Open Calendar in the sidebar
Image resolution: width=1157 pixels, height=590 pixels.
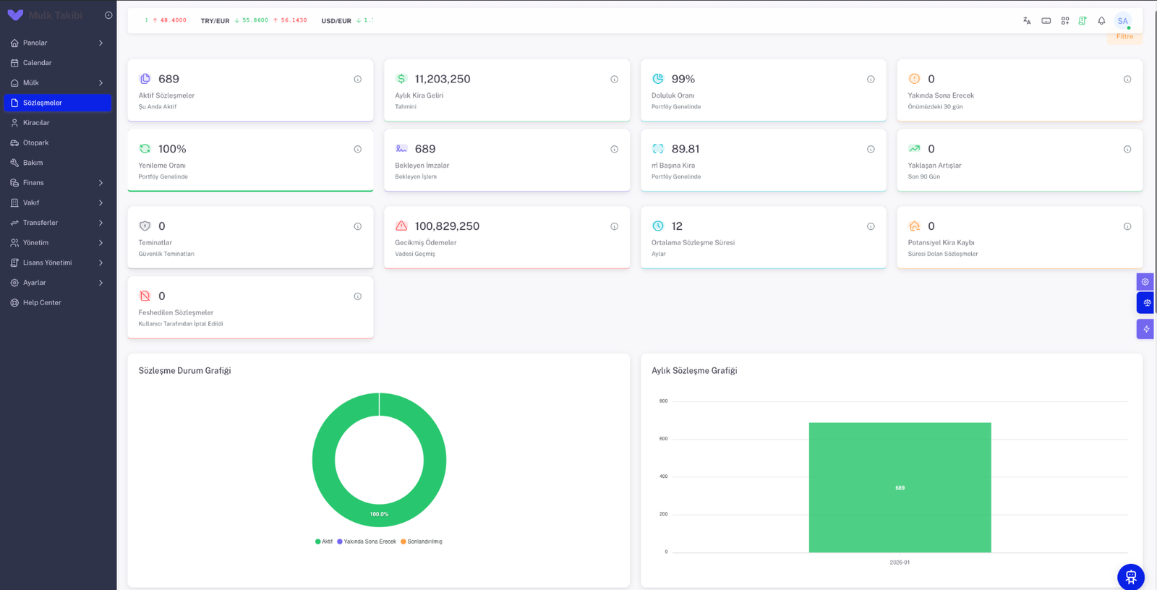pos(58,63)
